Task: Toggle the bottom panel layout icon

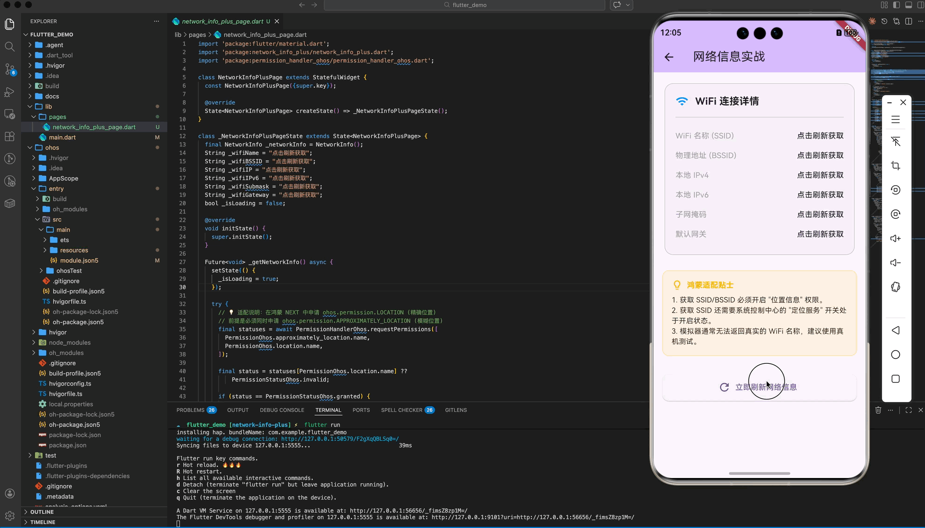Action: [x=908, y=5]
